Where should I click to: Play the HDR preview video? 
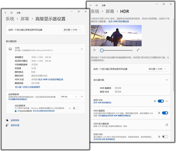point(94,50)
